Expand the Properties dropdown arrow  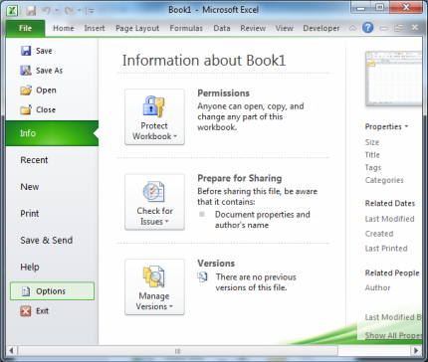[406, 126]
